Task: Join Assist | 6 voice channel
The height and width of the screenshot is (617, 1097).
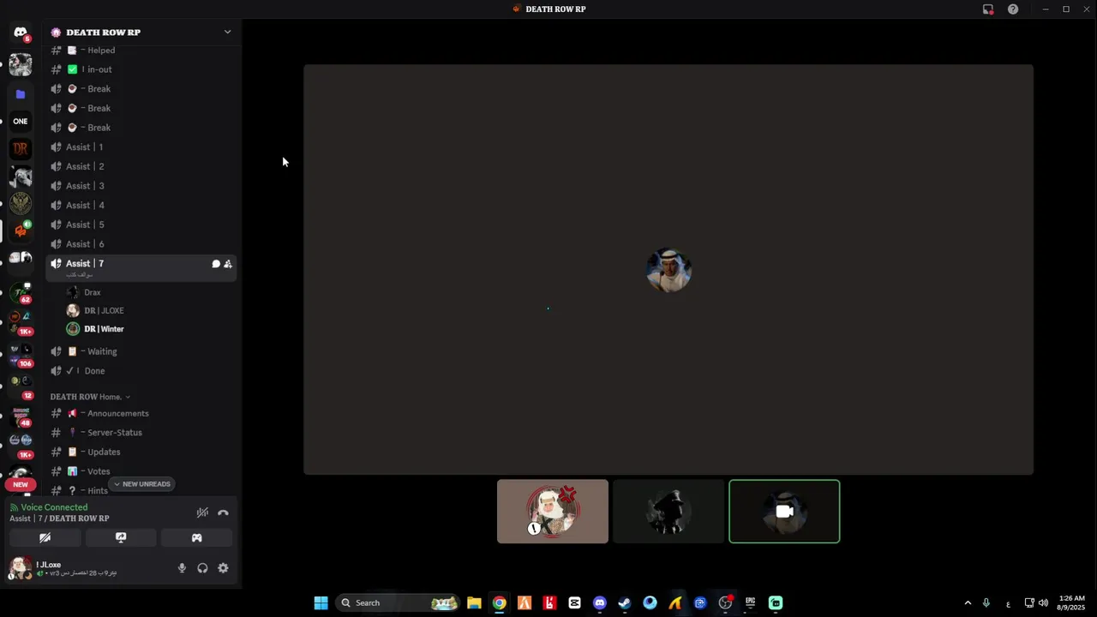Action: click(141, 244)
